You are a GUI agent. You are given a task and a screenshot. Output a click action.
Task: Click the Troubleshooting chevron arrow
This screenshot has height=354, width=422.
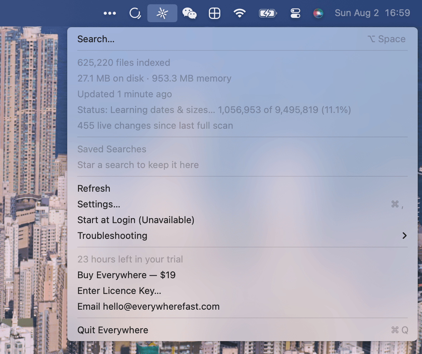[404, 236]
